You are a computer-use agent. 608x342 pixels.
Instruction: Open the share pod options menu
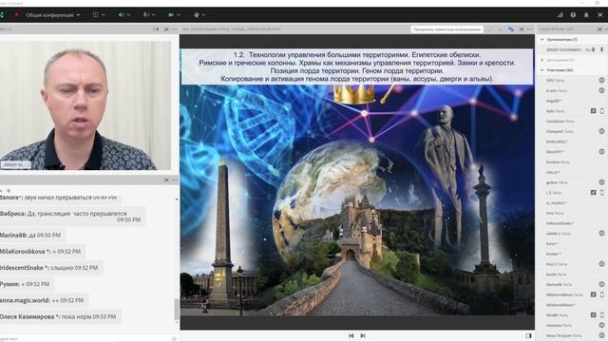point(530,29)
